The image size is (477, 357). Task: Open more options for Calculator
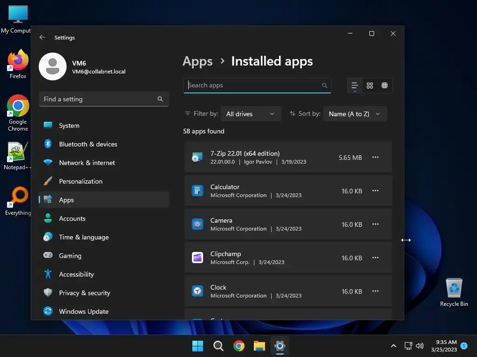(x=375, y=191)
